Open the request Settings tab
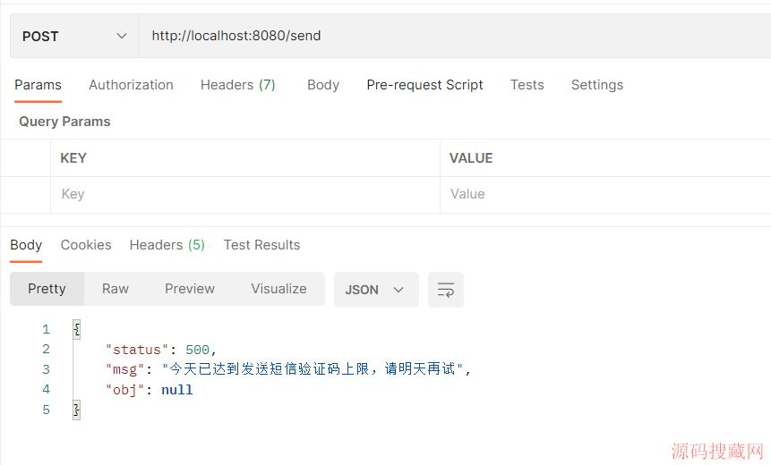This screenshot has height=465, width=771. (597, 85)
